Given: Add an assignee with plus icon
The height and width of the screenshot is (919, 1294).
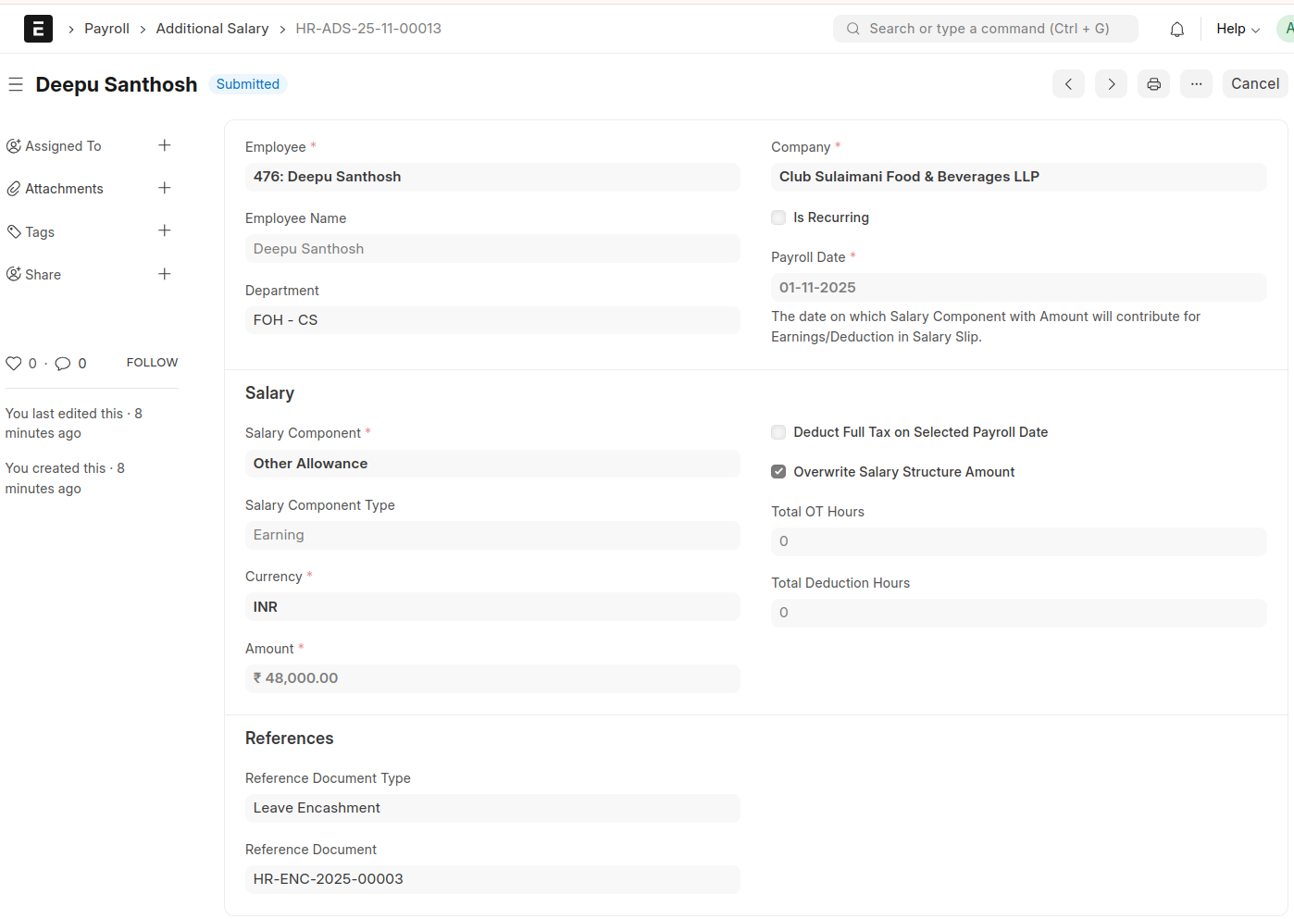Looking at the screenshot, I should point(164,145).
